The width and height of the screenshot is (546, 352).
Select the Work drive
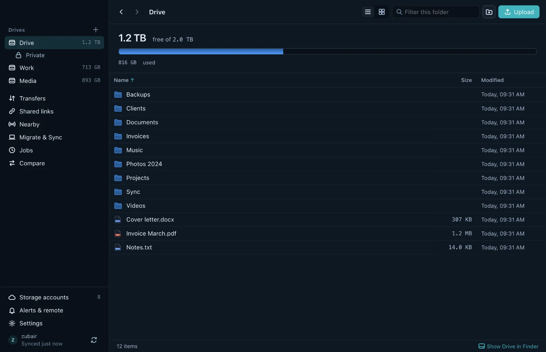(54, 68)
